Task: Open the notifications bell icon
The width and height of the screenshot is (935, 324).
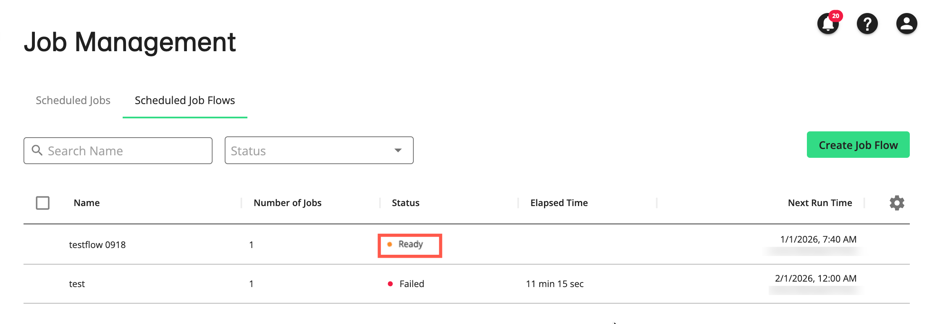Action: pyautogui.click(x=827, y=24)
